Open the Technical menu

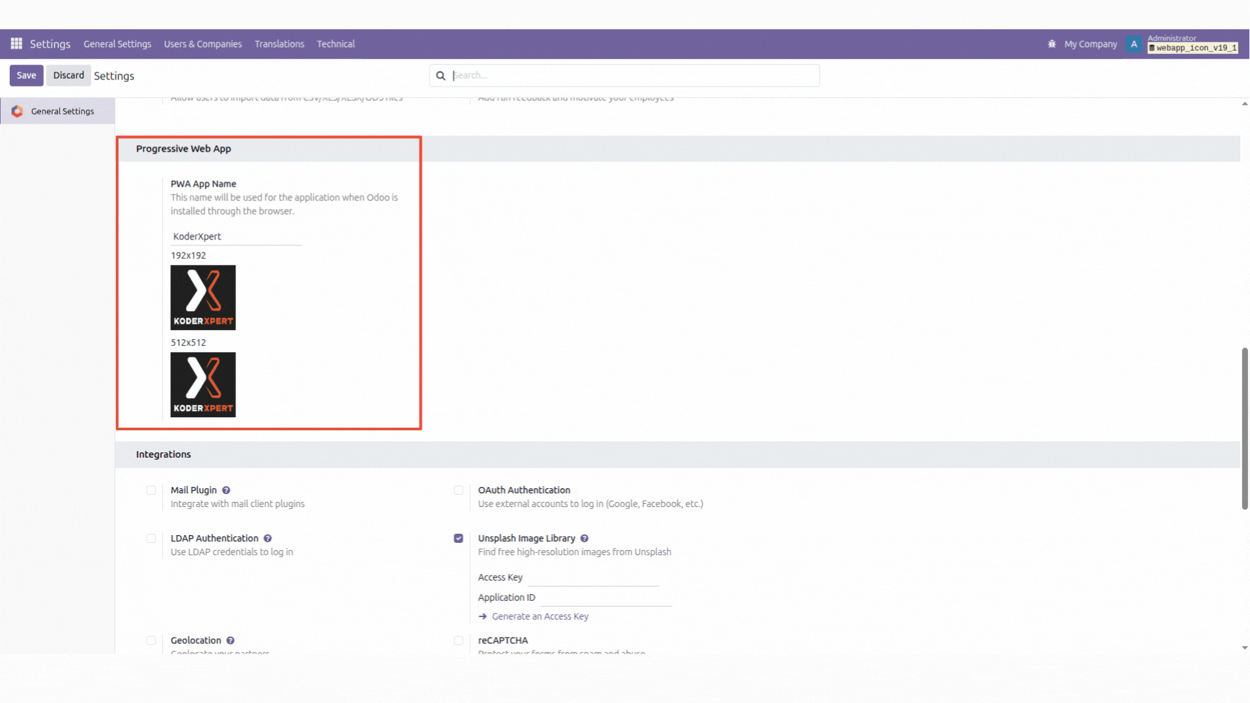[336, 44]
